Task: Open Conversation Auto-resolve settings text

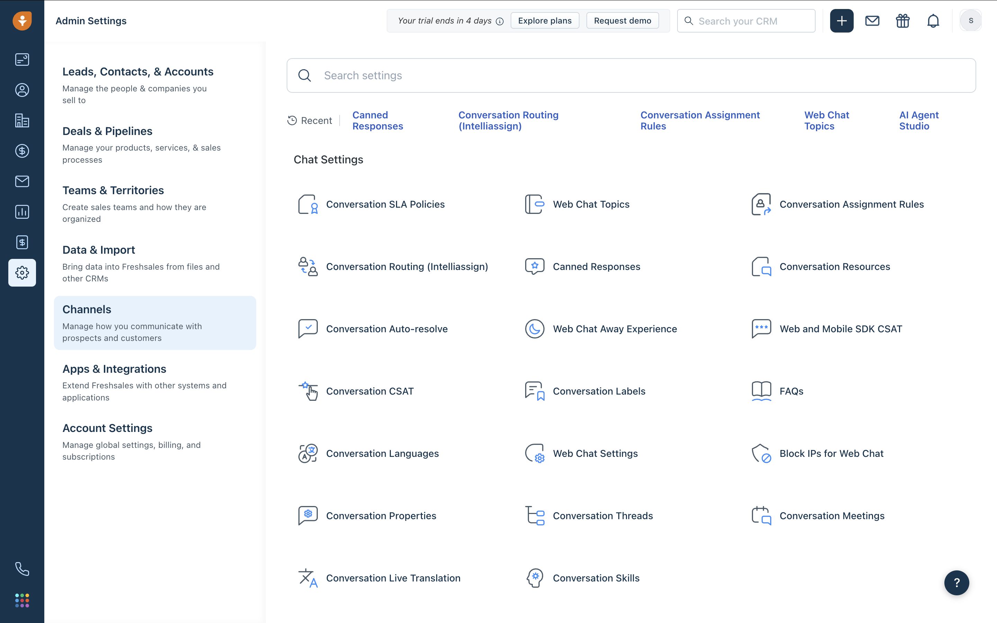Action: tap(387, 329)
